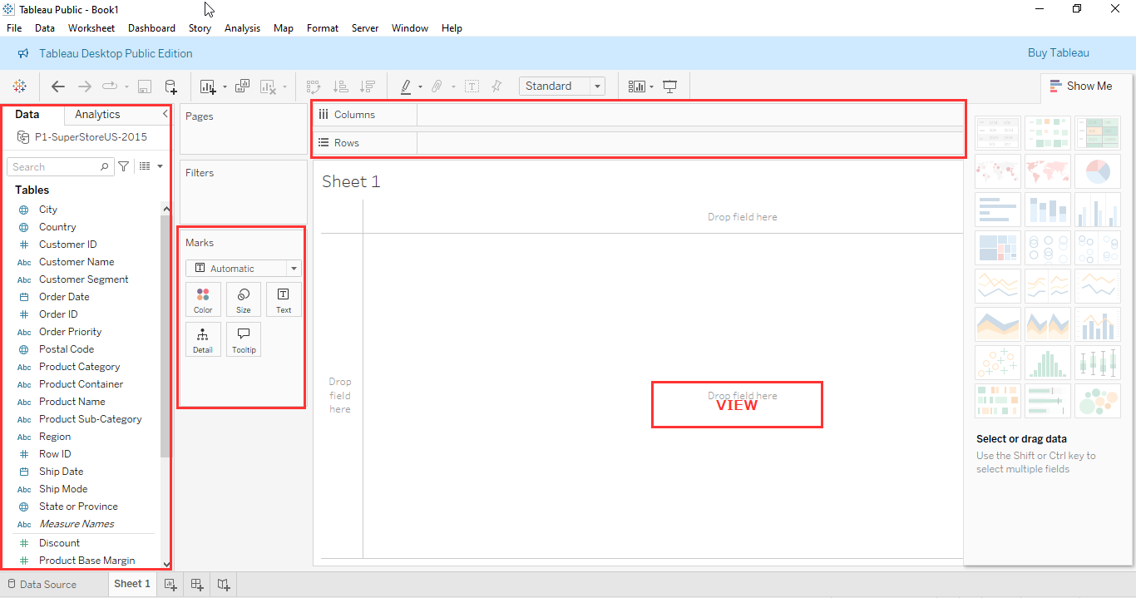Expand the New Worksheet dropdown arrow
This screenshot has height=598, width=1136.
225,86
